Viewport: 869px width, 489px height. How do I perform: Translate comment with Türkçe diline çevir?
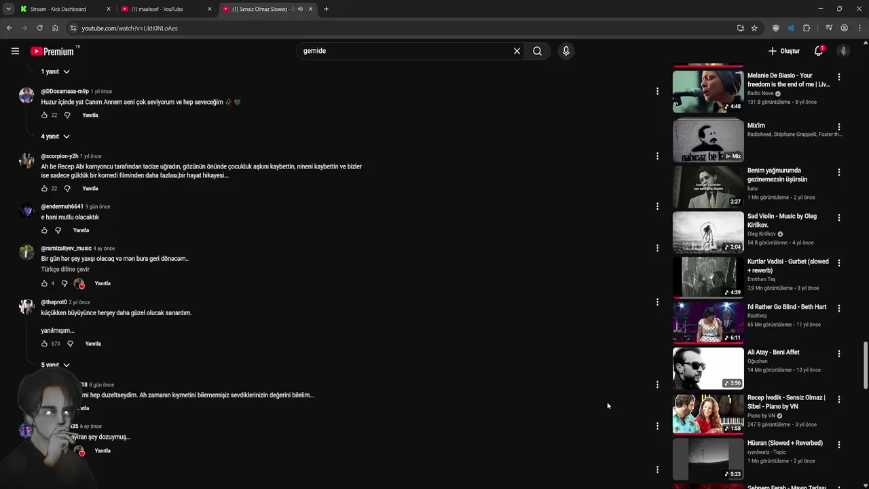point(65,269)
